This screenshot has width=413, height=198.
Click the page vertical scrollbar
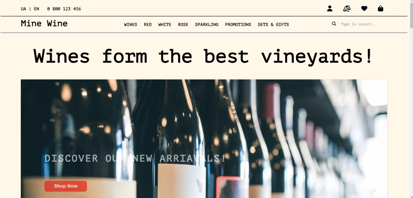click(x=411, y=99)
